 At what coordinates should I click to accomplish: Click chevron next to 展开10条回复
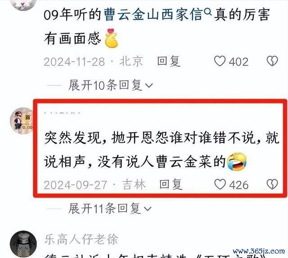149,85
